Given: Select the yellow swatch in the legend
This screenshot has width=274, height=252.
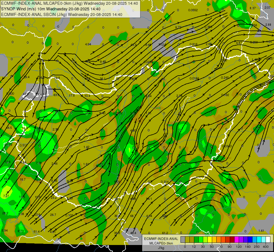Looking at the screenshot, I should (x=210, y=239).
